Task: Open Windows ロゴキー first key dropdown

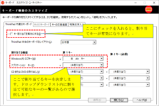Action: (x=83, y=59)
